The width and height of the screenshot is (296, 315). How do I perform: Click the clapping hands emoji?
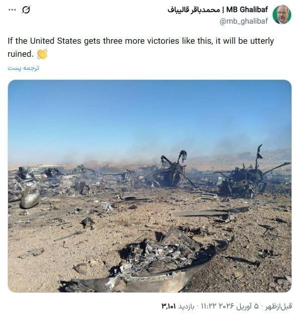(x=42, y=54)
